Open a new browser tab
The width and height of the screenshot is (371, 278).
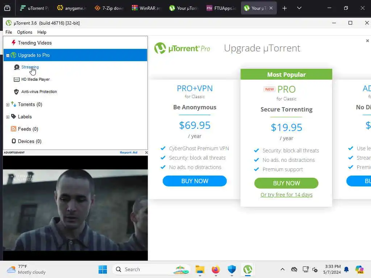click(284, 8)
